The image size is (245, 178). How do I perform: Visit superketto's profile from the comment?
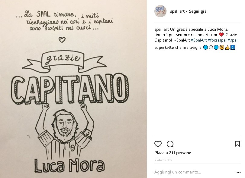(164, 48)
